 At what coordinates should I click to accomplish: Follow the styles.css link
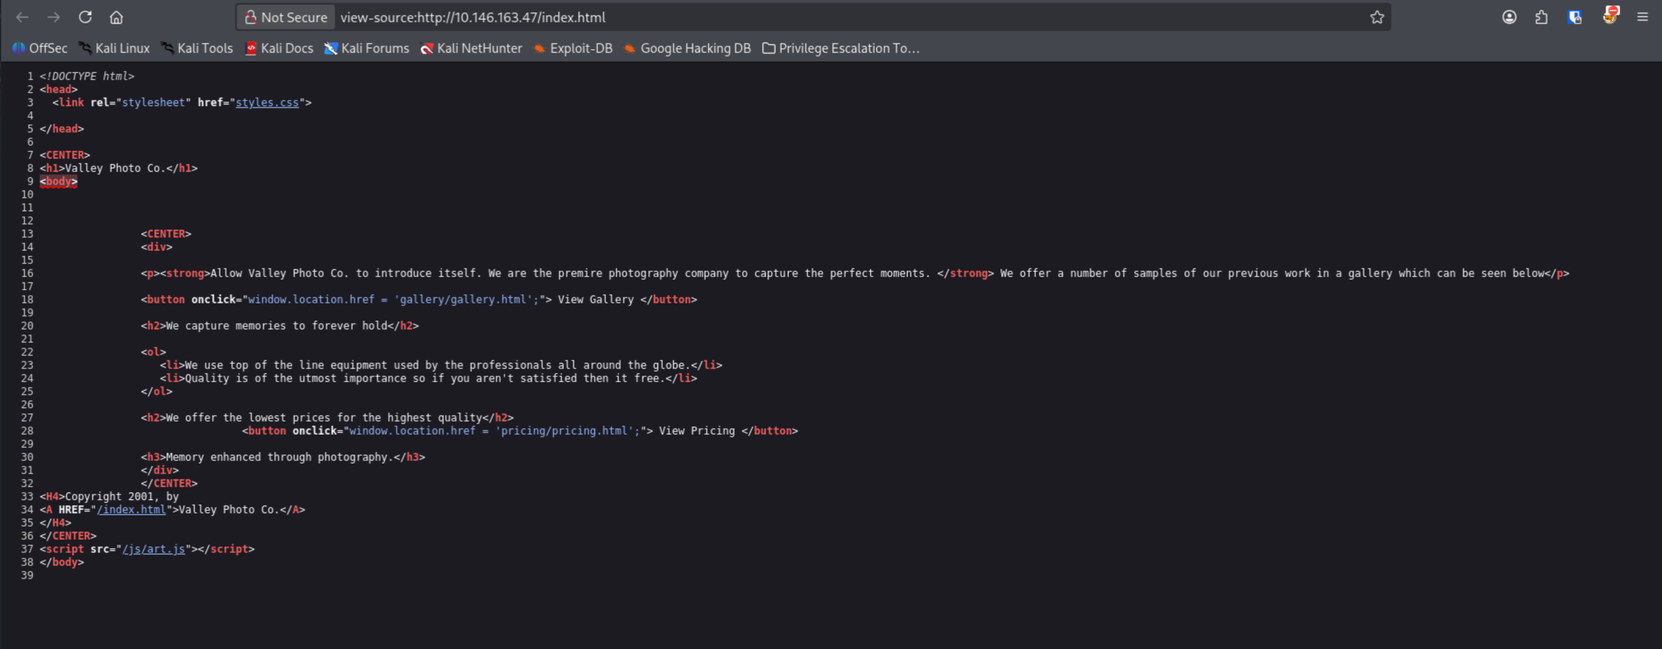click(x=267, y=103)
